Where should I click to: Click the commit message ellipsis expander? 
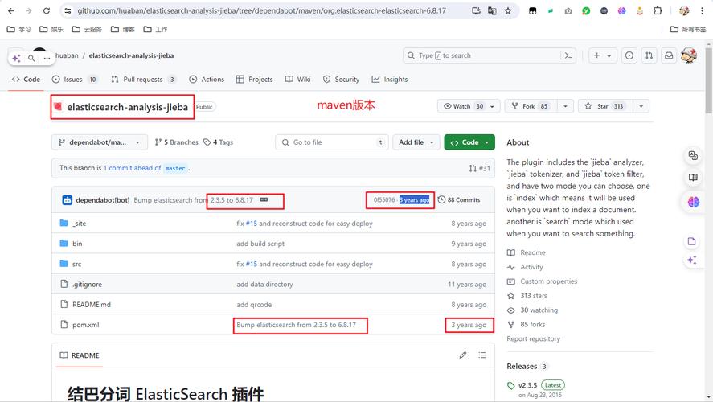264,199
